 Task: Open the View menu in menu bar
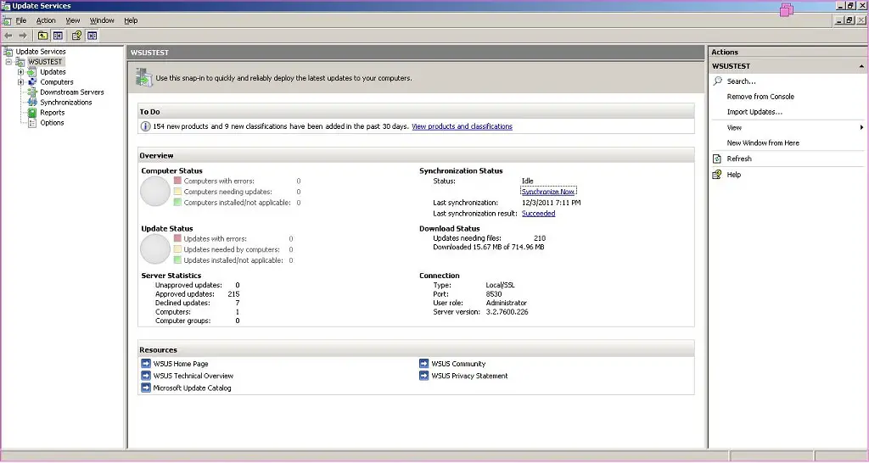tap(73, 20)
